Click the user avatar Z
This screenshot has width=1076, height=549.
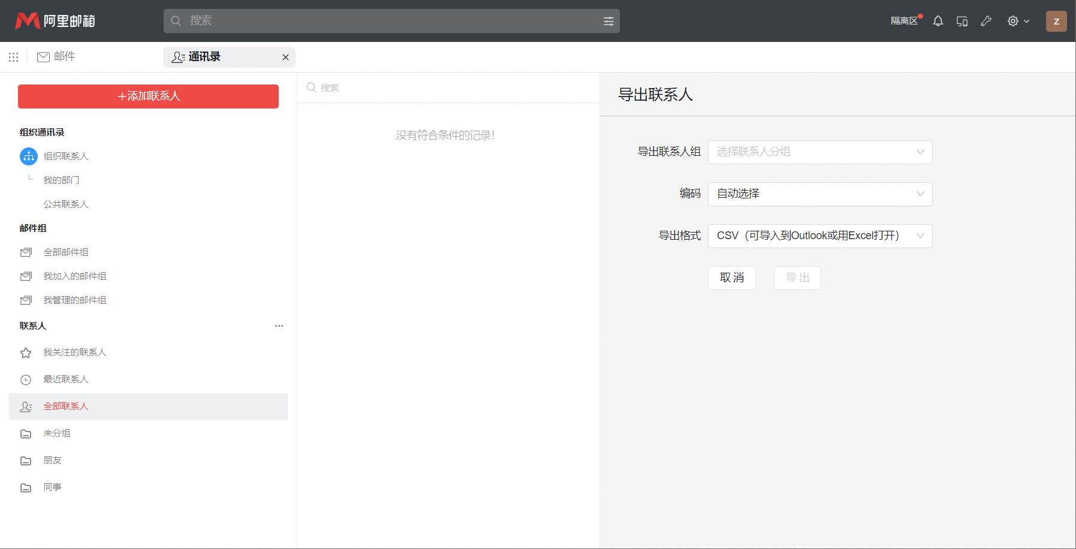(1056, 21)
